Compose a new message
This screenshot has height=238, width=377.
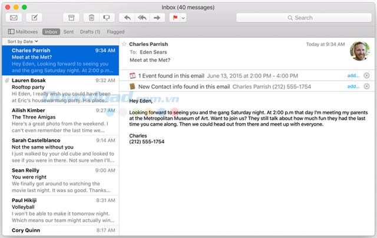point(34,18)
